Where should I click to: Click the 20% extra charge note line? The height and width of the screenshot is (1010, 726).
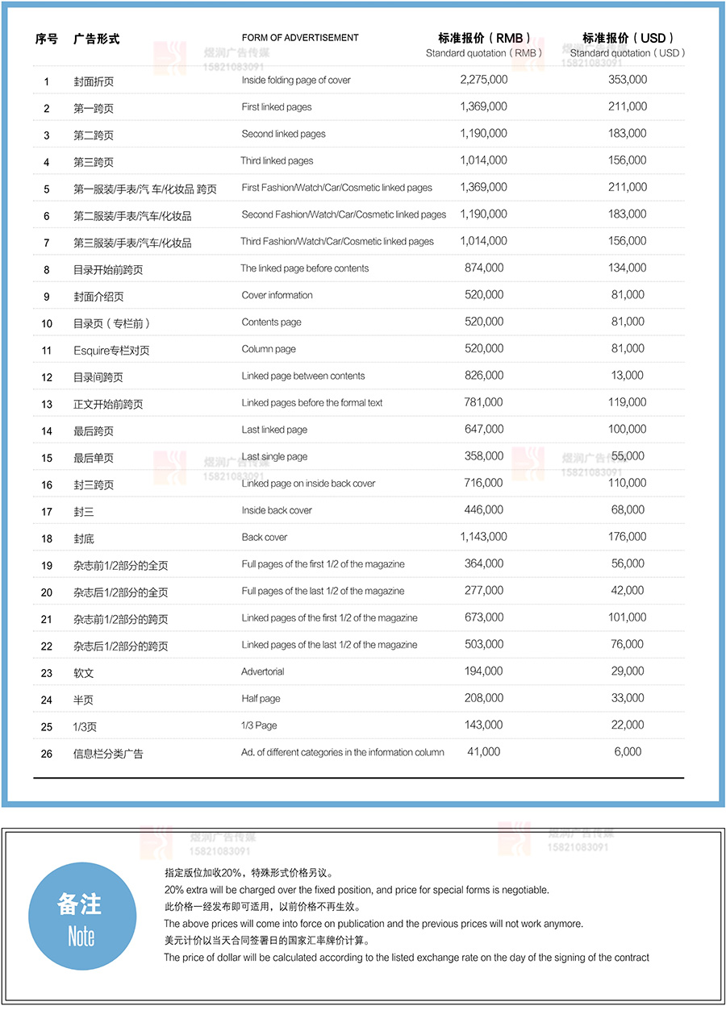(x=357, y=890)
